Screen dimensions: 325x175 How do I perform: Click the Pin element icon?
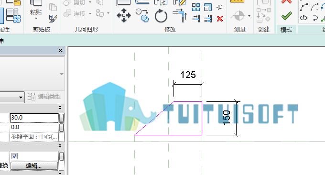tap(219, 7)
